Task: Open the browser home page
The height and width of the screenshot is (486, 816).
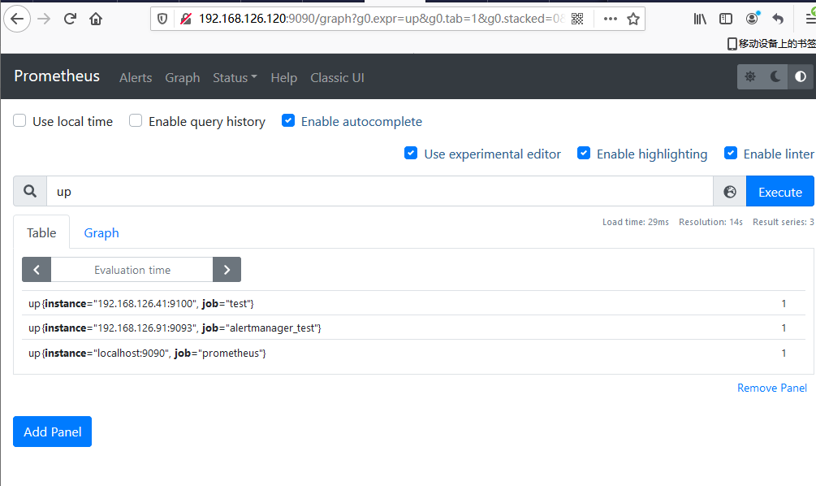Action: tap(96, 20)
